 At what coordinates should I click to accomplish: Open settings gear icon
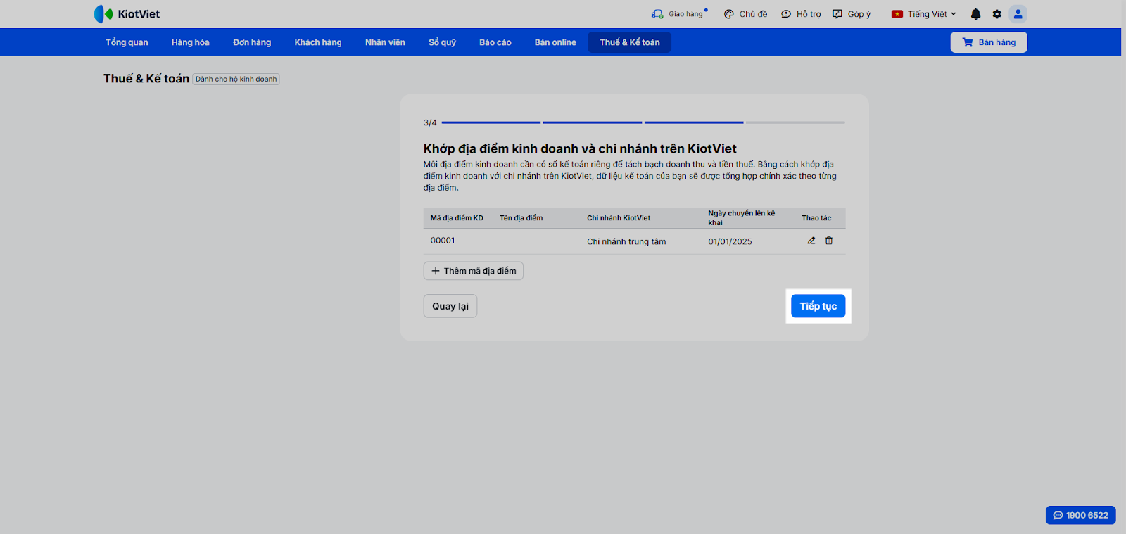coord(997,14)
